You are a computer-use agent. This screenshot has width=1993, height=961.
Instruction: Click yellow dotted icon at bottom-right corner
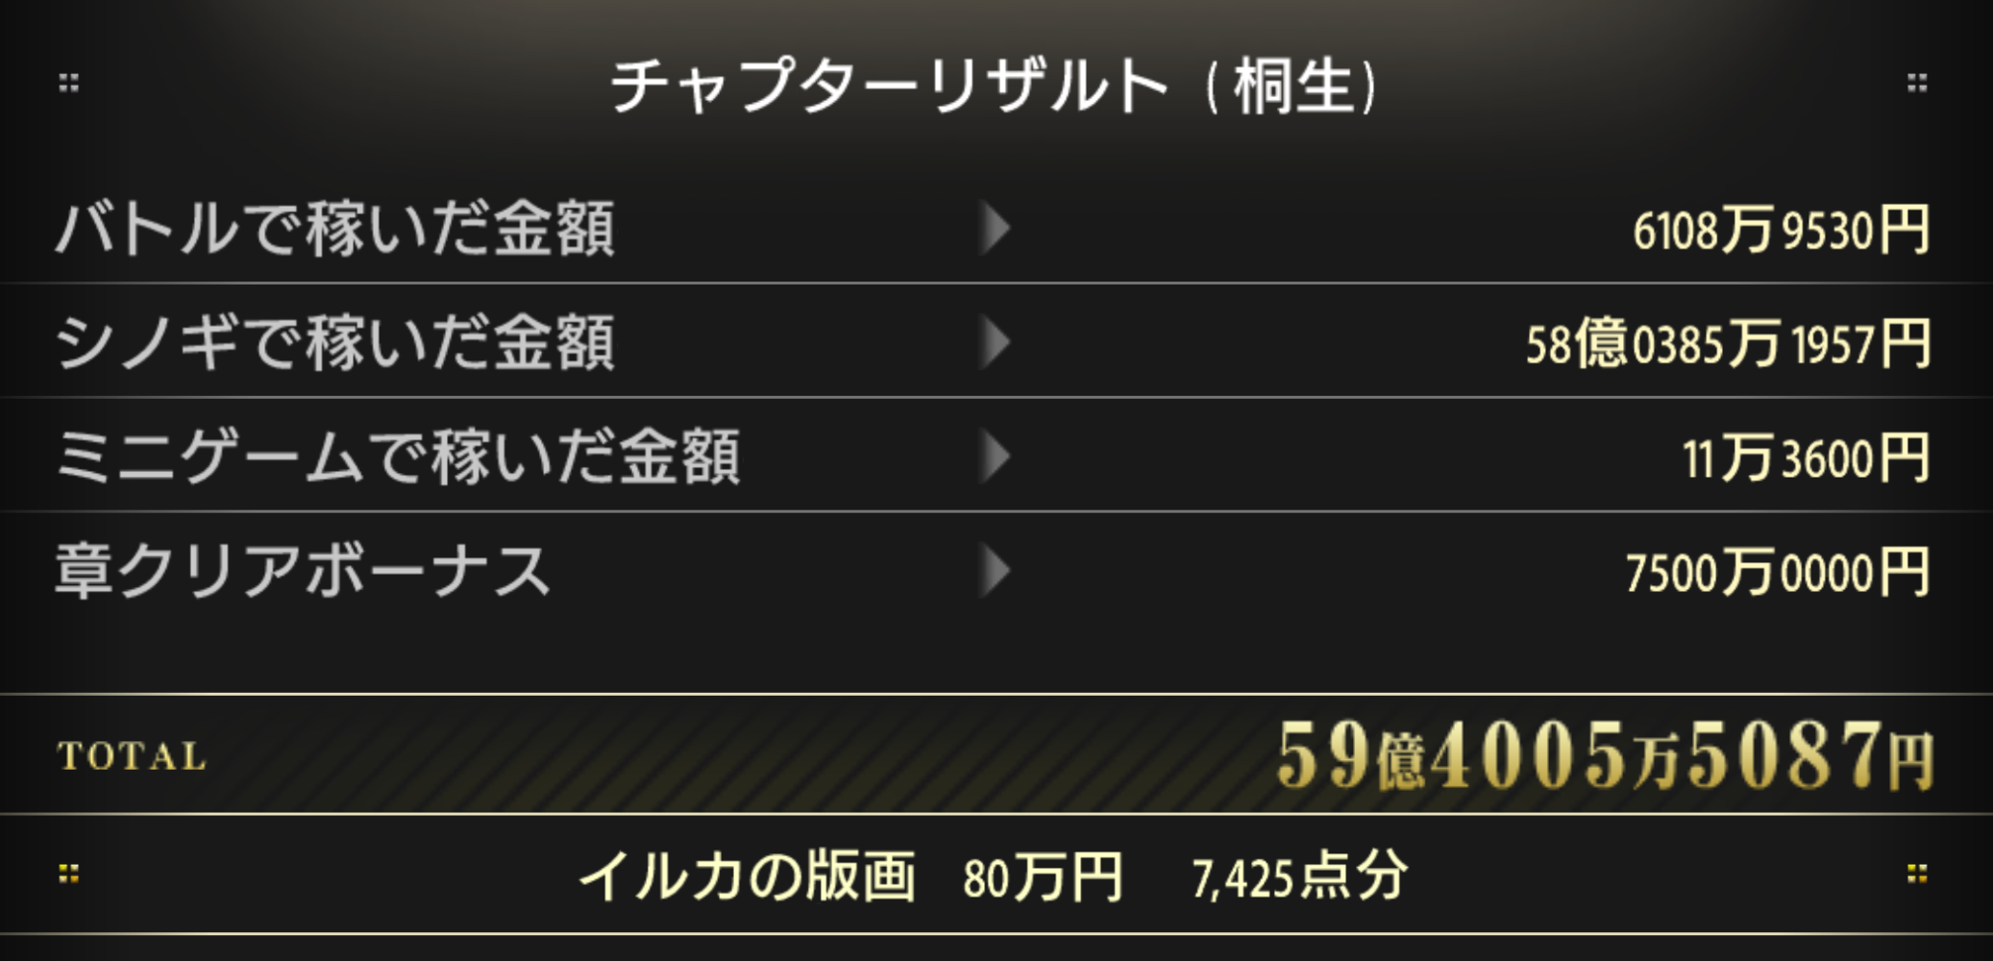1916,873
